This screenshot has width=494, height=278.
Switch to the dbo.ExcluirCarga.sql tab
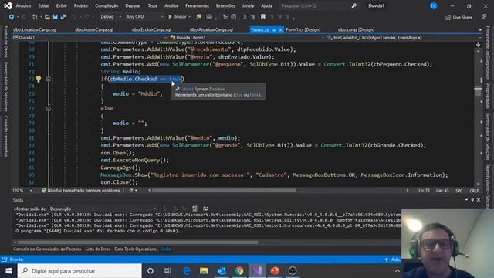(151, 29)
